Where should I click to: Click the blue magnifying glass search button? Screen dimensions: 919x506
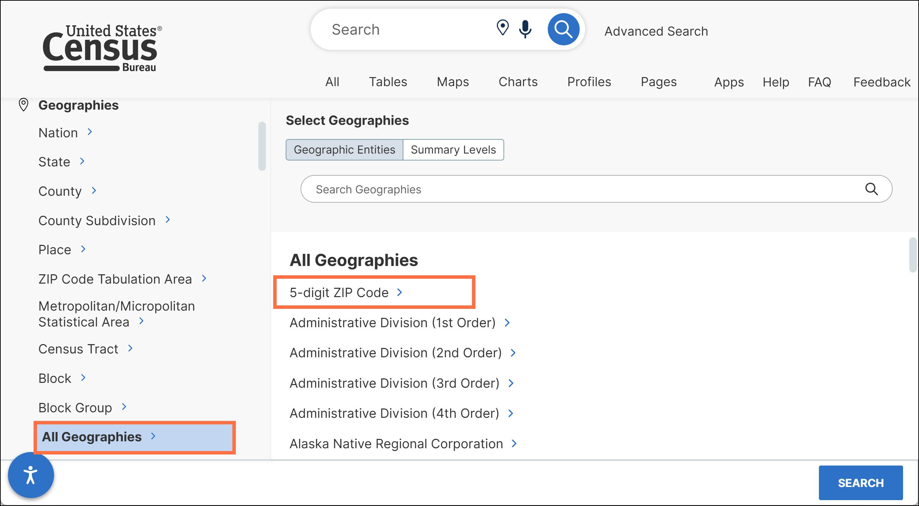click(x=563, y=29)
